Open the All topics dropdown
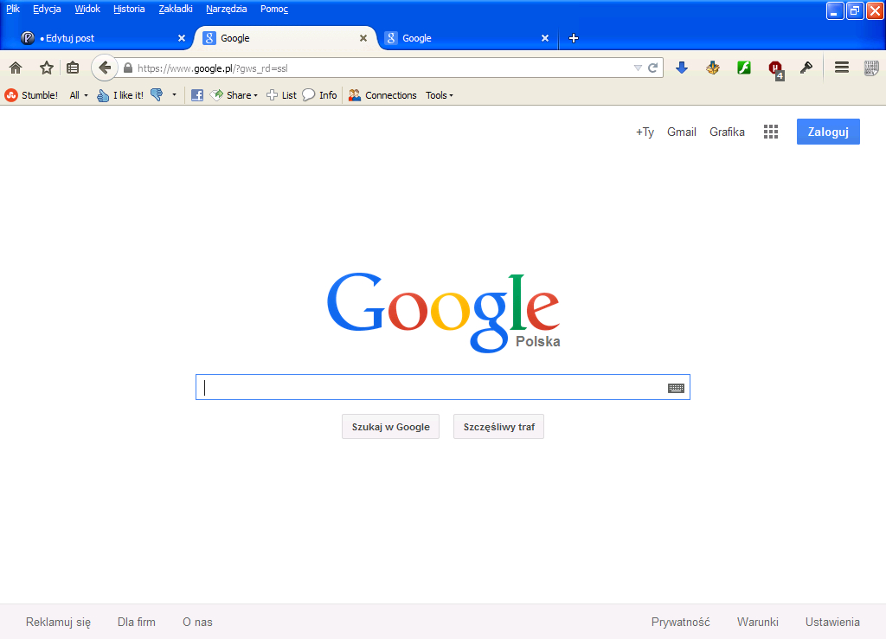 tap(79, 95)
